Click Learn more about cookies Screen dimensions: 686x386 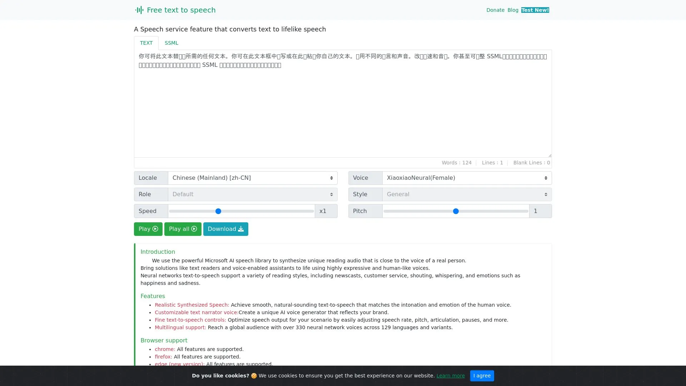coord(451,376)
